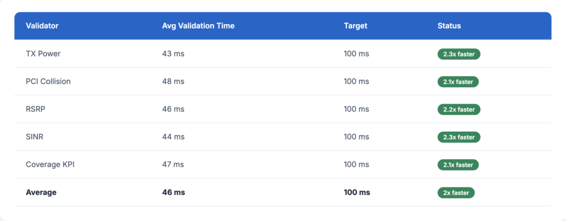Select the 2.2x faster status badge
The width and height of the screenshot is (565, 221).
pos(459,109)
